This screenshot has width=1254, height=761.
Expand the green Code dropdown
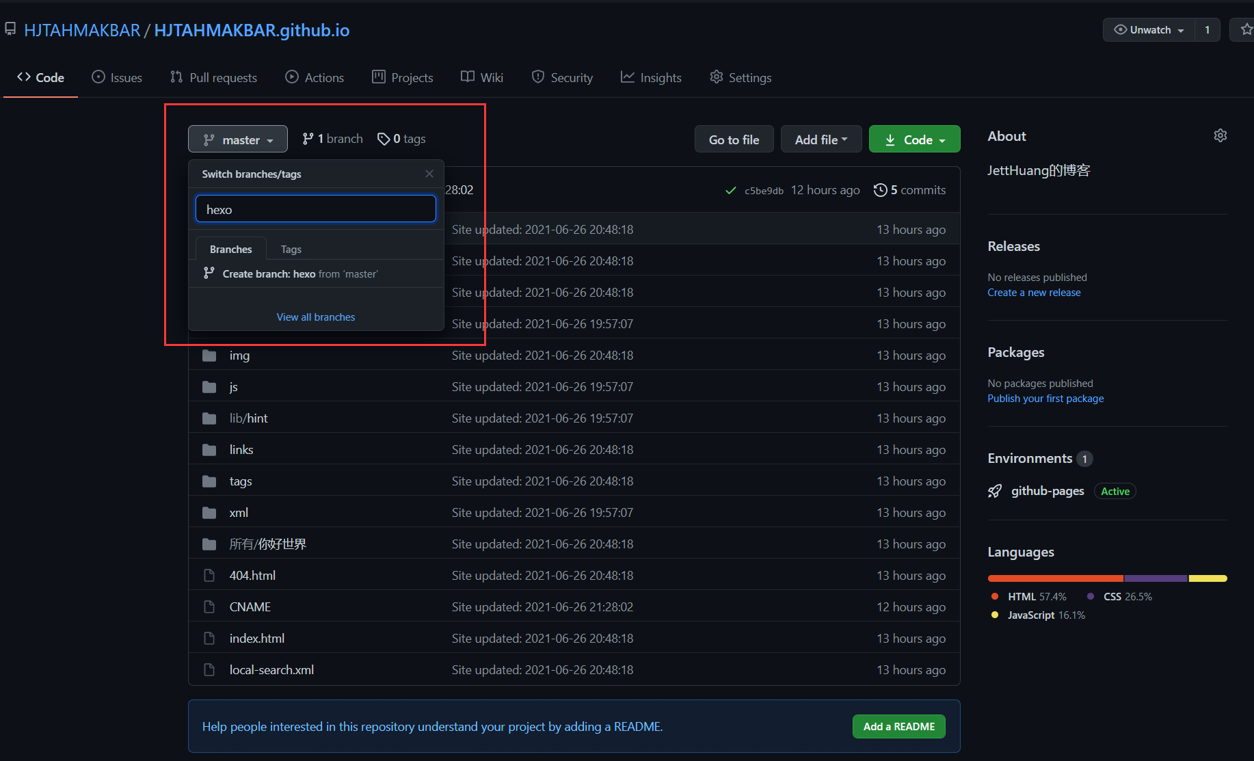point(914,139)
